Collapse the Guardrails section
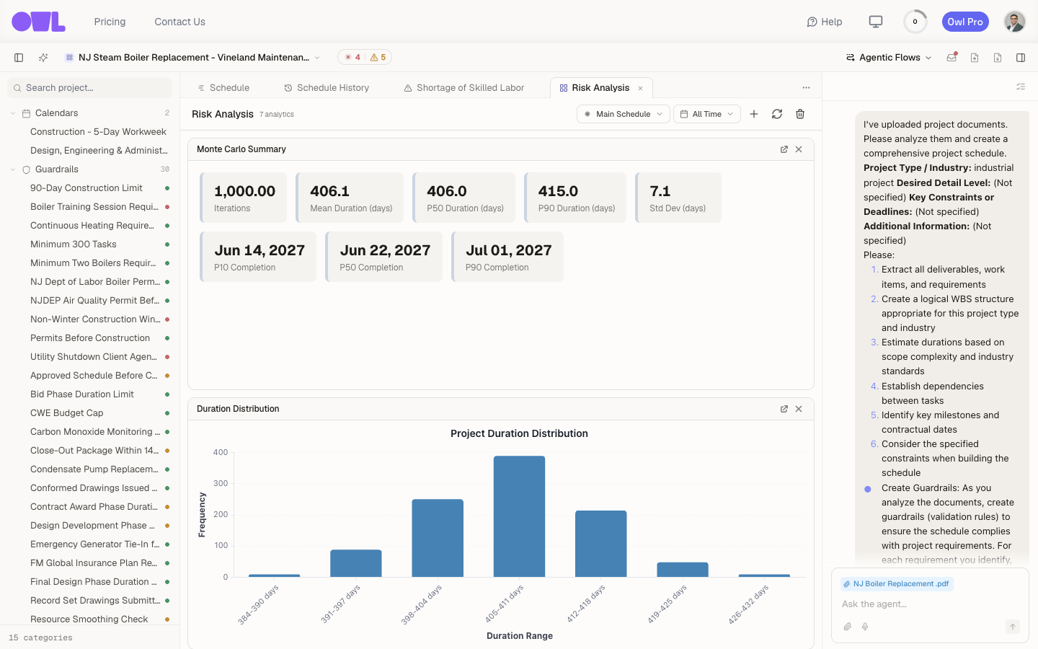Screen dimensions: 1038x649 (13, 169)
